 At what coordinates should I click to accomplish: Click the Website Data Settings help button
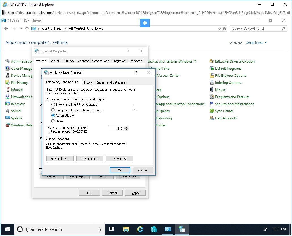tap(136, 73)
